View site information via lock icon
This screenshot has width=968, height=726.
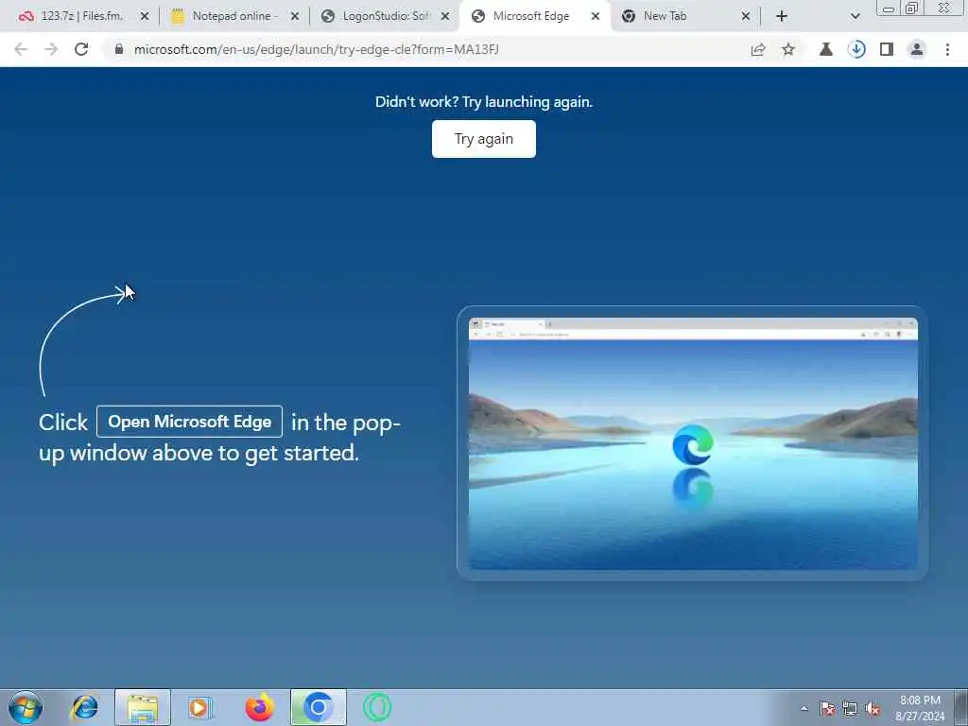[x=119, y=49]
